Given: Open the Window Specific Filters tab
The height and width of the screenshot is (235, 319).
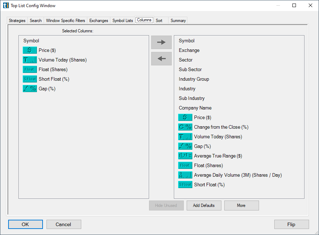Looking at the screenshot, I should pos(65,20).
